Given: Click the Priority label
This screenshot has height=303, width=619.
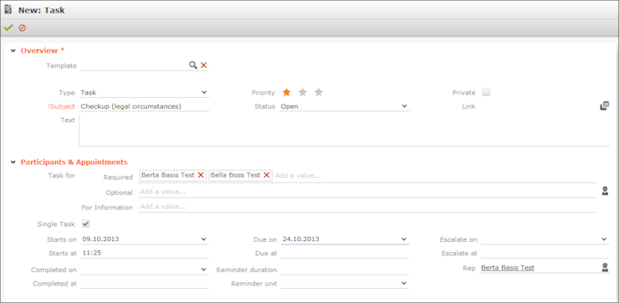Looking at the screenshot, I should (x=263, y=93).
